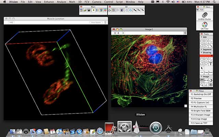Open Spotlight search in menu bar
The width and height of the screenshot is (219, 137).
click(x=214, y=2)
